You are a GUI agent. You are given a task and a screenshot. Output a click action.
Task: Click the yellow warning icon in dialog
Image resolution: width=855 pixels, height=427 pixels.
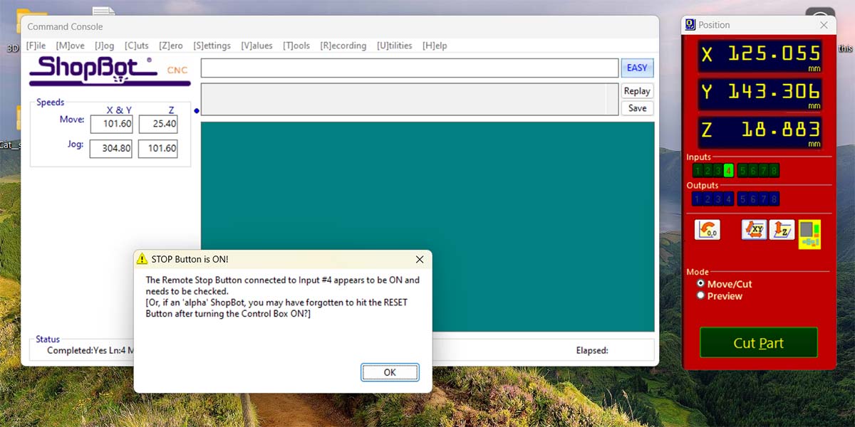[x=142, y=259]
